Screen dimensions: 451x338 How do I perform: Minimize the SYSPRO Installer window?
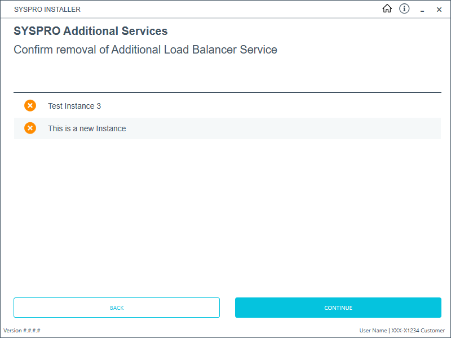coord(422,10)
